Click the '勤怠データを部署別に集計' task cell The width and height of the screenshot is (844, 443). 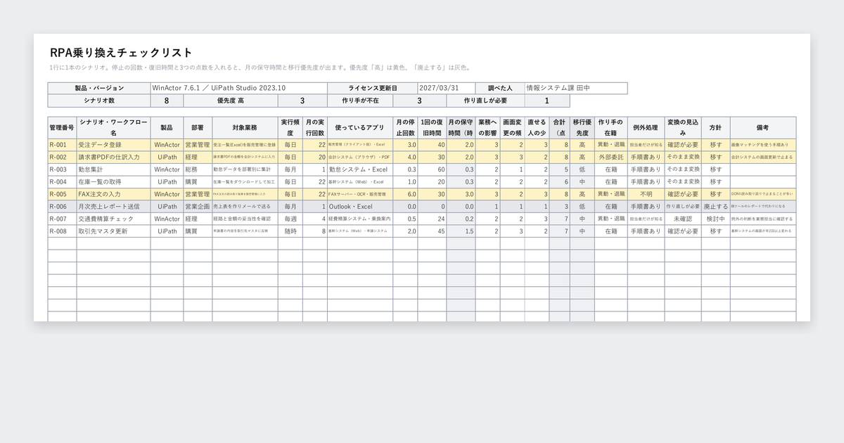click(245, 169)
